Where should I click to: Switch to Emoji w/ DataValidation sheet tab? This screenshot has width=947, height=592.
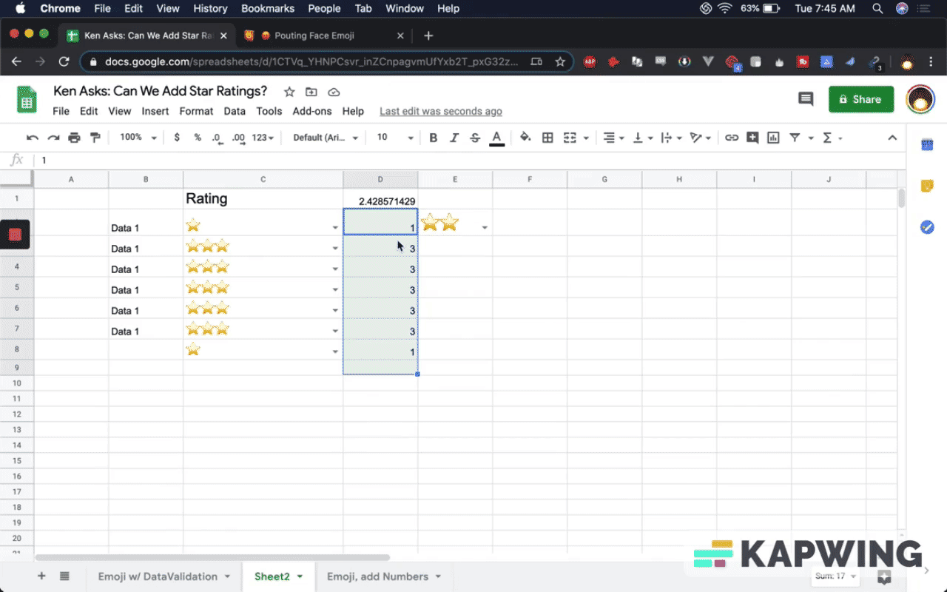coord(164,576)
